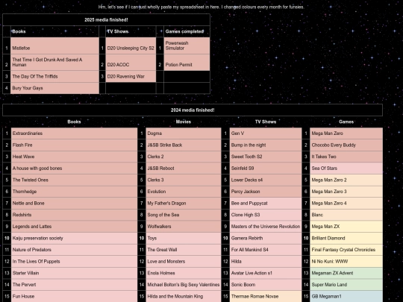Select the 'Wolfwalkers' cell

184,227
